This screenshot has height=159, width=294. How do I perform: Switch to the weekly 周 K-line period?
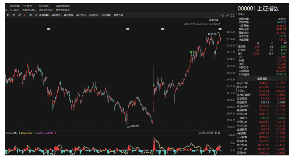click(x=30, y=15)
